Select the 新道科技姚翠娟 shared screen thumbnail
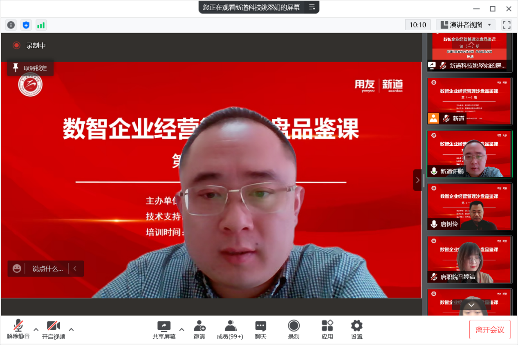Screen dimensions: 518x345 [469, 52]
